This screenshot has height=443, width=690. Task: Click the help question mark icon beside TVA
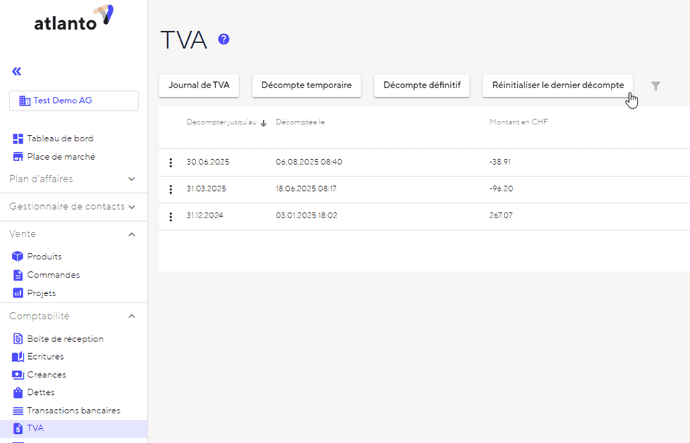point(224,40)
